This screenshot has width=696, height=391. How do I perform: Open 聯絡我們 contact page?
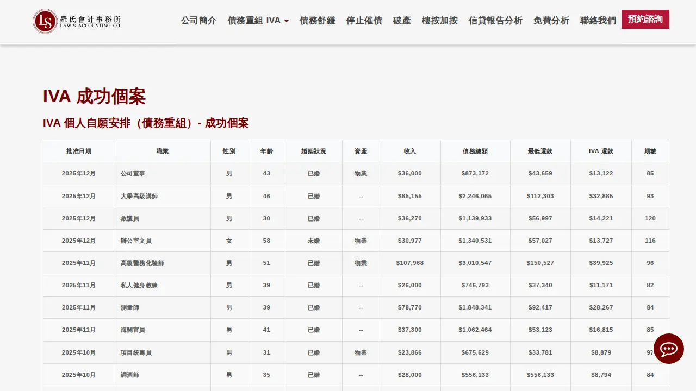[x=598, y=21]
